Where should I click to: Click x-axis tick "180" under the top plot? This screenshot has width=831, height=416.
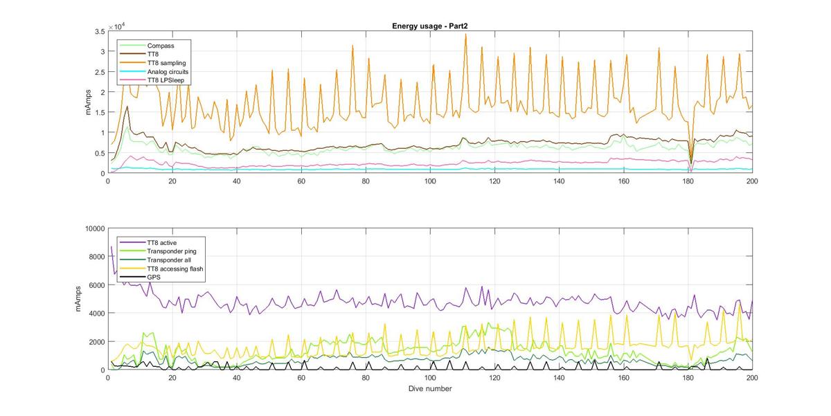(688, 181)
